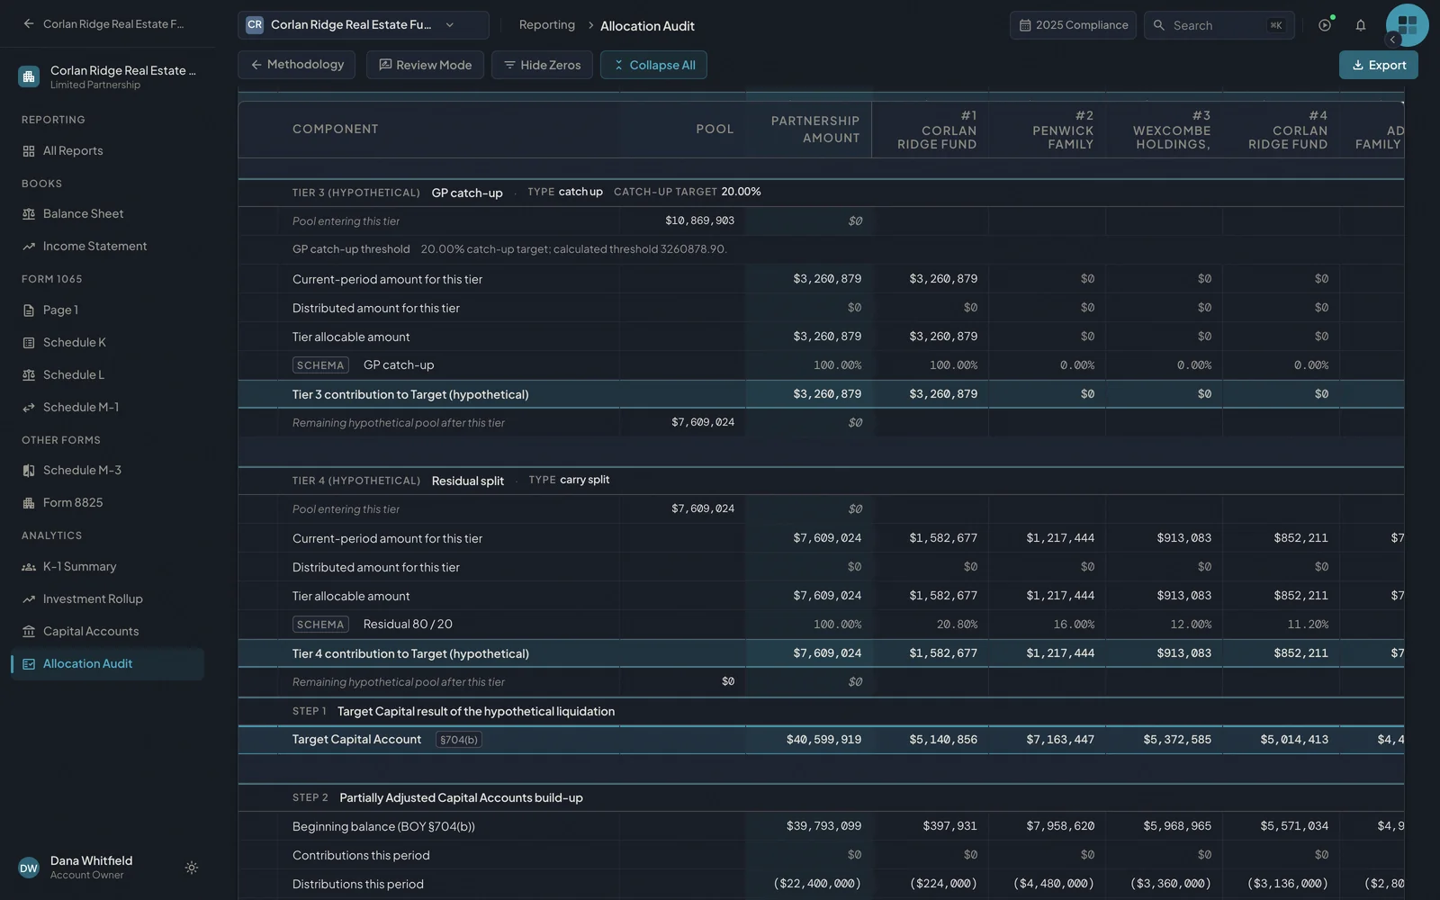This screenshot has width=1440, height=900.
Task: Go to Capital Accounts
Action: (108, 631)
